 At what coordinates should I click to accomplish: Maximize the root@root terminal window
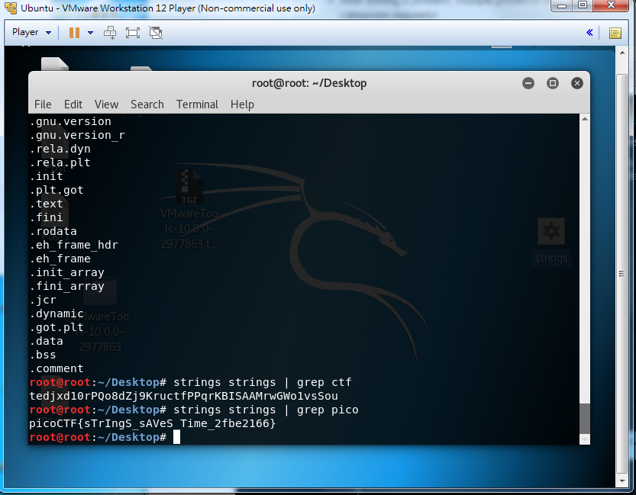553,83
